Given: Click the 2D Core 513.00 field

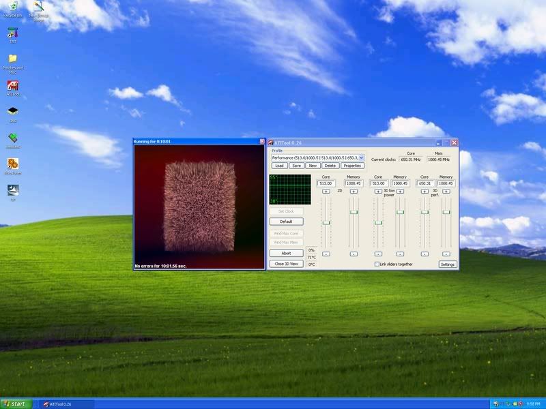Looking at the screenshot, I should 326,183.
